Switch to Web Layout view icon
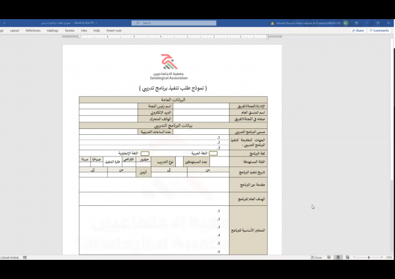 tap(348, 257)
